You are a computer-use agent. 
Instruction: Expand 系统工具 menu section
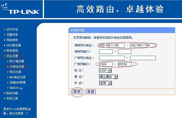[12, 98]
